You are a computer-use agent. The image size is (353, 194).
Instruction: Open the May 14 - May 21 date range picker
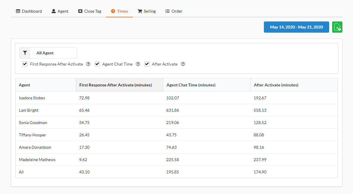297,27
